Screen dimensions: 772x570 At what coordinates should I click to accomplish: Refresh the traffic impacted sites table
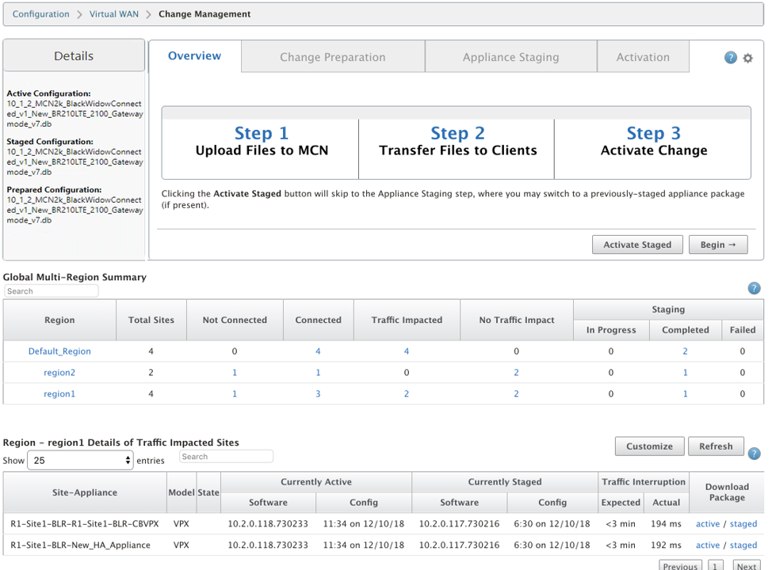coord(716,446)
